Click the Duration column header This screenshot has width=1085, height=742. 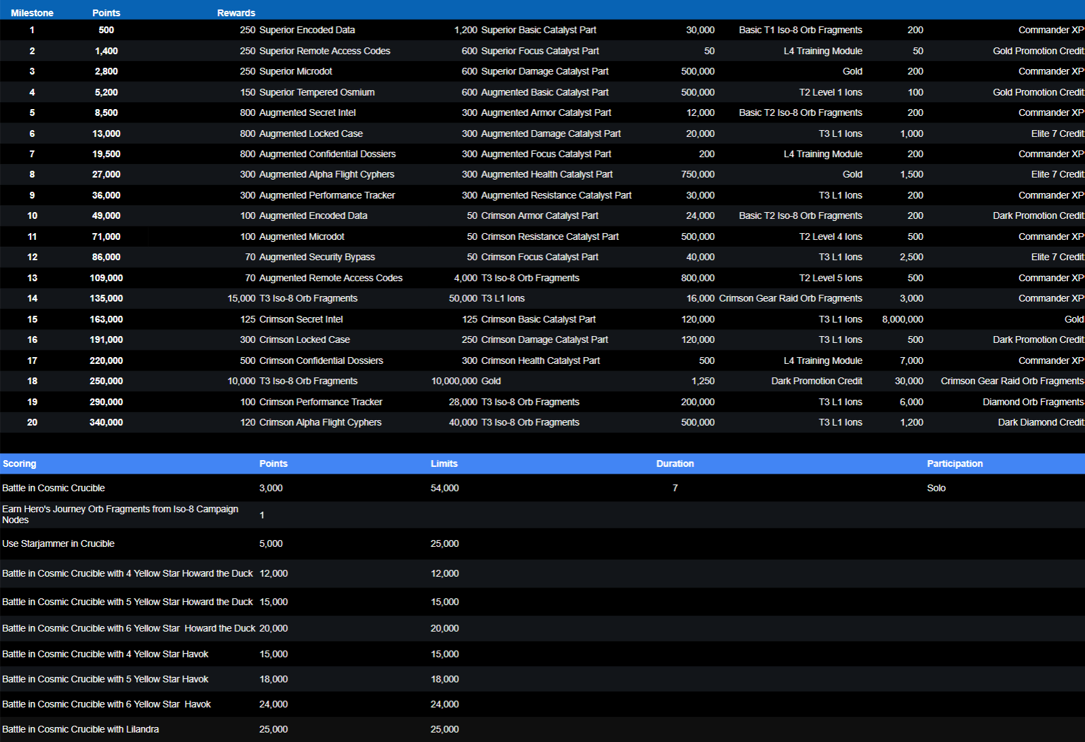coord(675,463)
